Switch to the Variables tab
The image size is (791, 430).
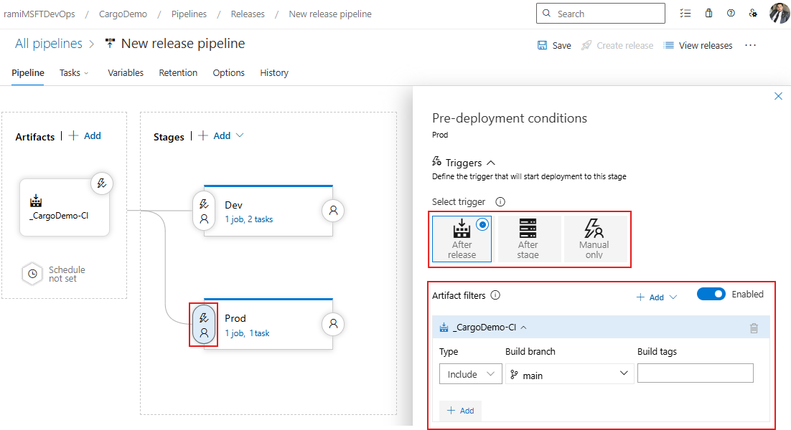coord(126,72)
